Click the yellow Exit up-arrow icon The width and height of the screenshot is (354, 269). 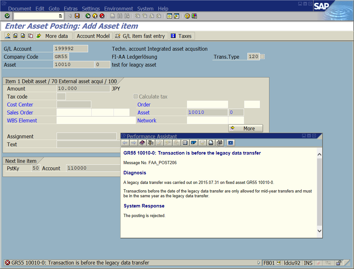(x=95, y=16)
